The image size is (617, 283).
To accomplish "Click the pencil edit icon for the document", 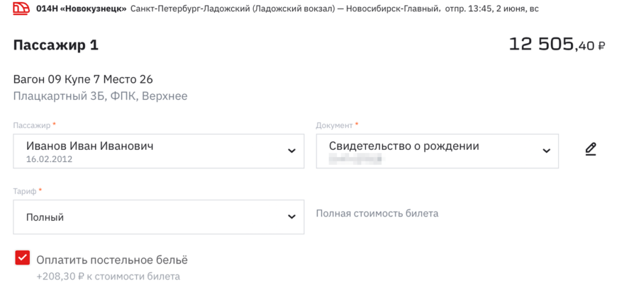I will (590, 149).
